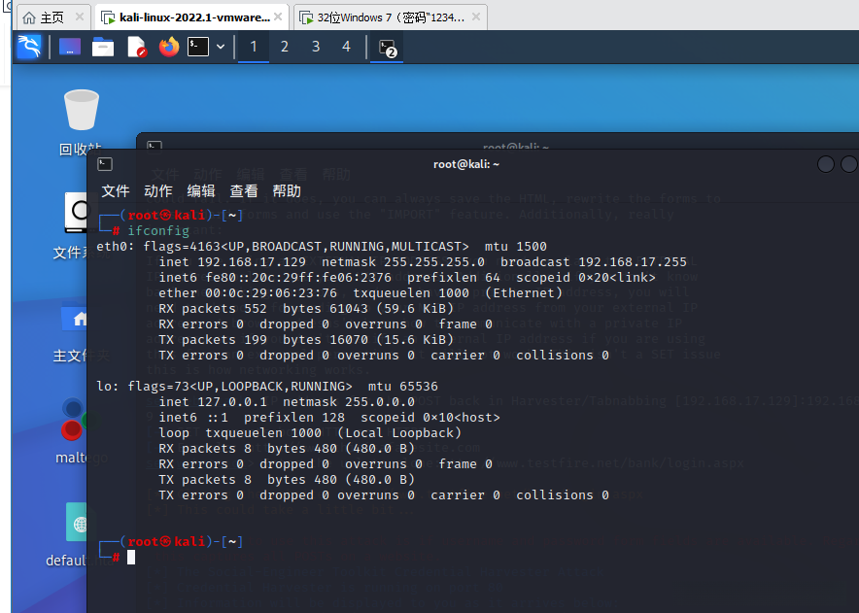Select the 回收站 trash desktop icon
The image size is (859, 613).
(x=81, y=122)
